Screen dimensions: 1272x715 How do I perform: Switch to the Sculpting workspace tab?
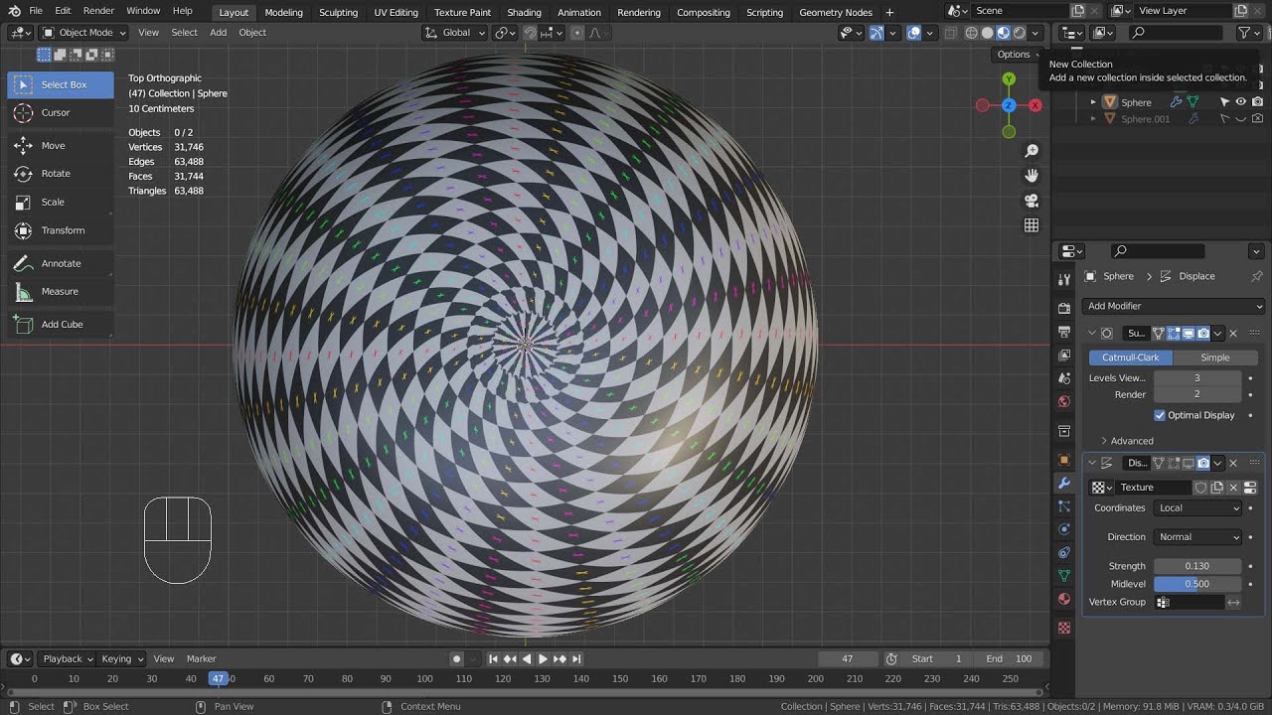(338, 12)
